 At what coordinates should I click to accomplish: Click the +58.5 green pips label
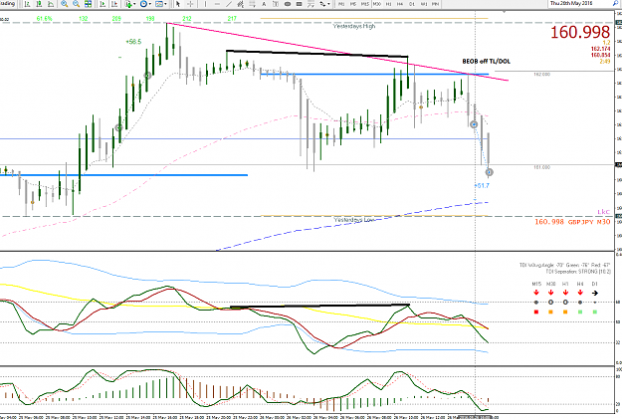pyautogui.click(x=133, y=41)
